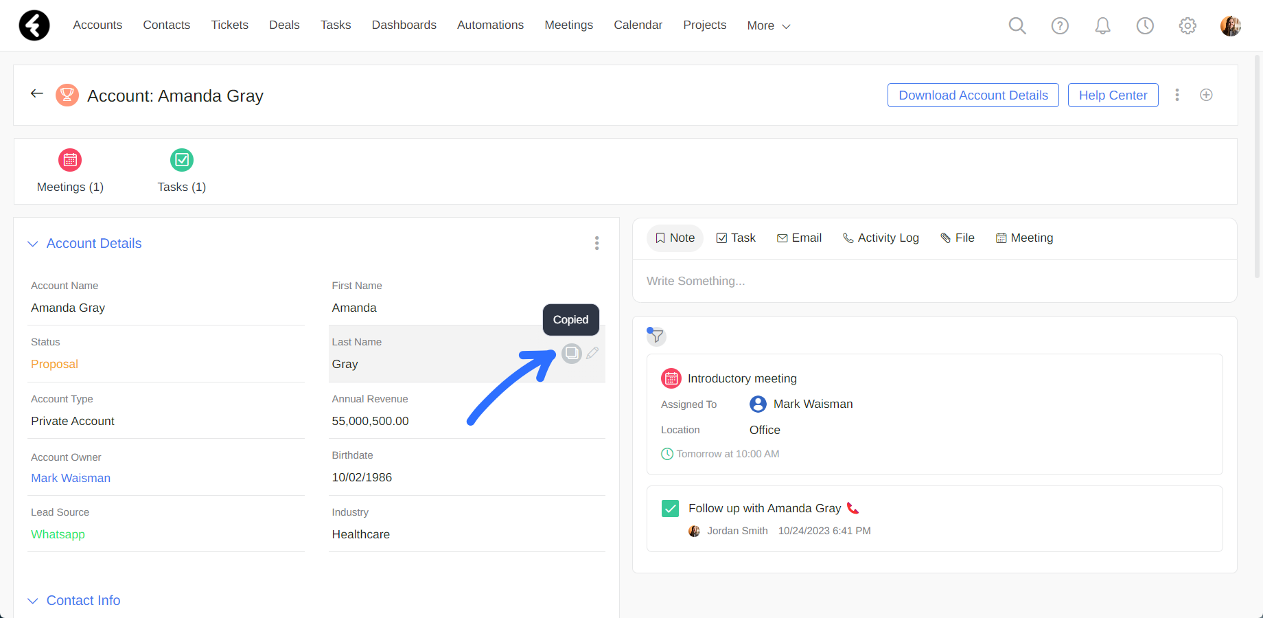Click the Birthdate value 10/02/1986
The image size is (1263, 618).
tap(362, 477)
